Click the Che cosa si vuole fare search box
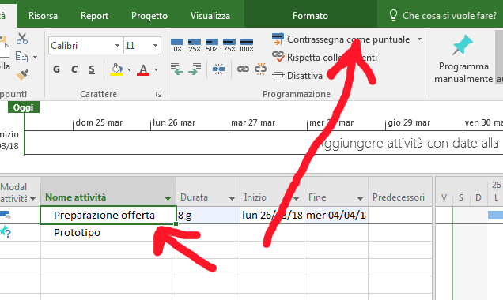503x300 pixels. [443, 15]
